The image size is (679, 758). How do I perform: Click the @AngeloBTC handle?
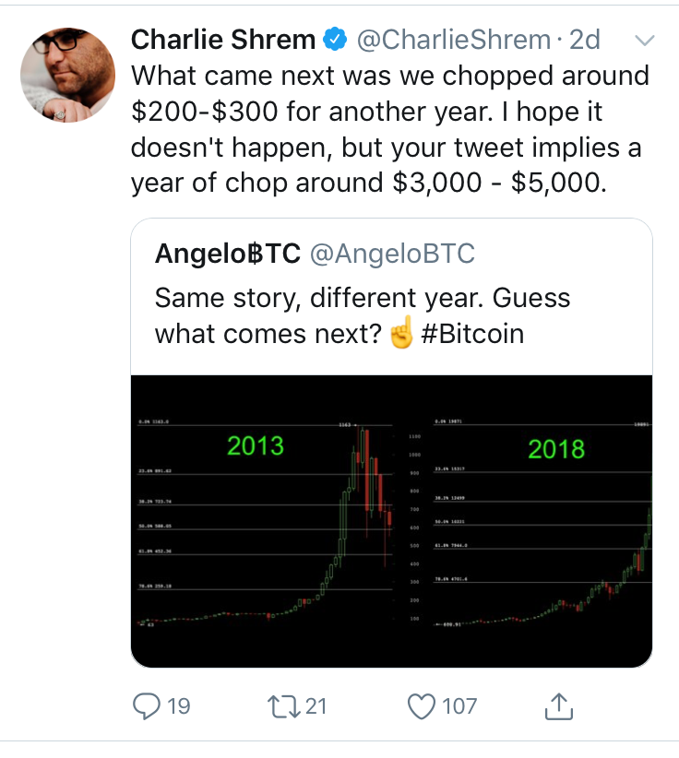click(x=392, y=254)
